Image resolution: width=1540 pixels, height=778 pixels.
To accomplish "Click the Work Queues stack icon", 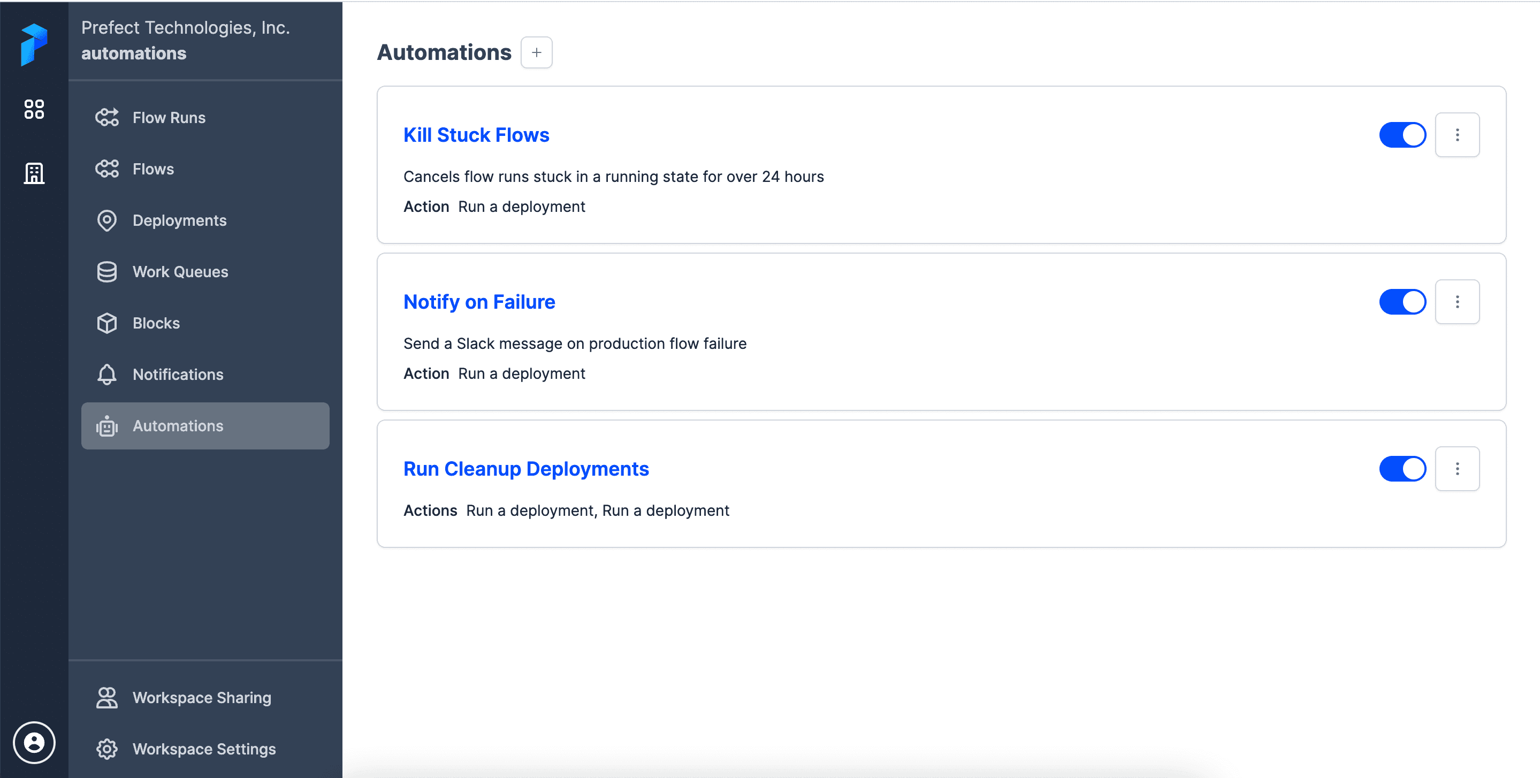I will point(107,272).
